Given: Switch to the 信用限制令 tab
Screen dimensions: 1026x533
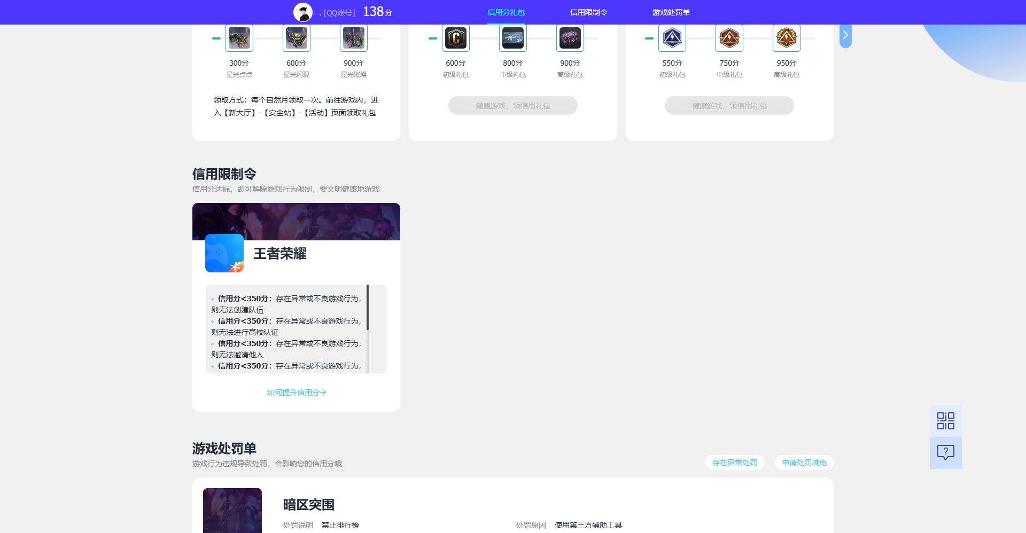Looking at the screenshot, I should click(588, 12).
